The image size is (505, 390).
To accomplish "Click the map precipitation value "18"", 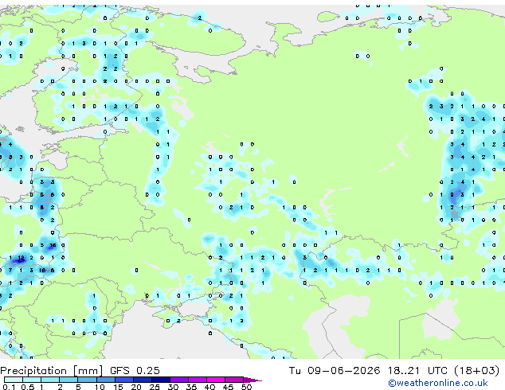I will [42, 271].
